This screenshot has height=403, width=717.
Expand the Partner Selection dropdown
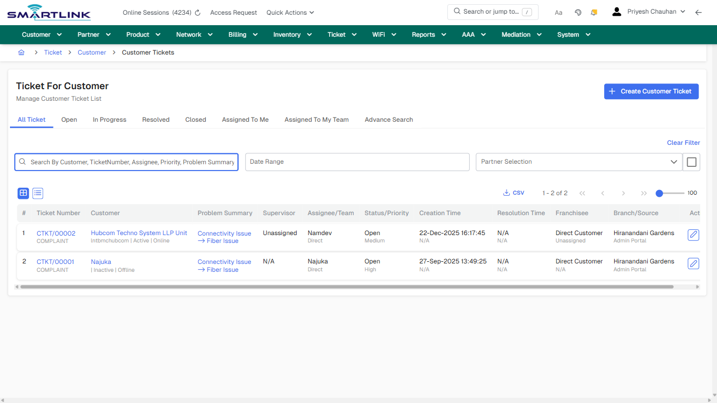pos(674,162)
